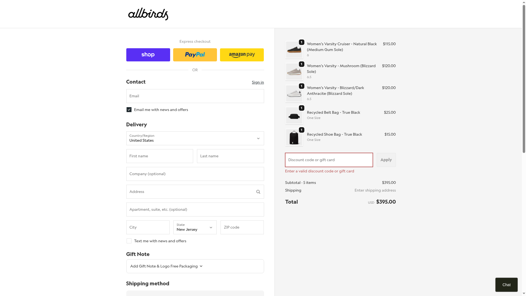Uncheck Email me with news and offers
Screen dimensions: 526x296
click(x=129, y=110)
